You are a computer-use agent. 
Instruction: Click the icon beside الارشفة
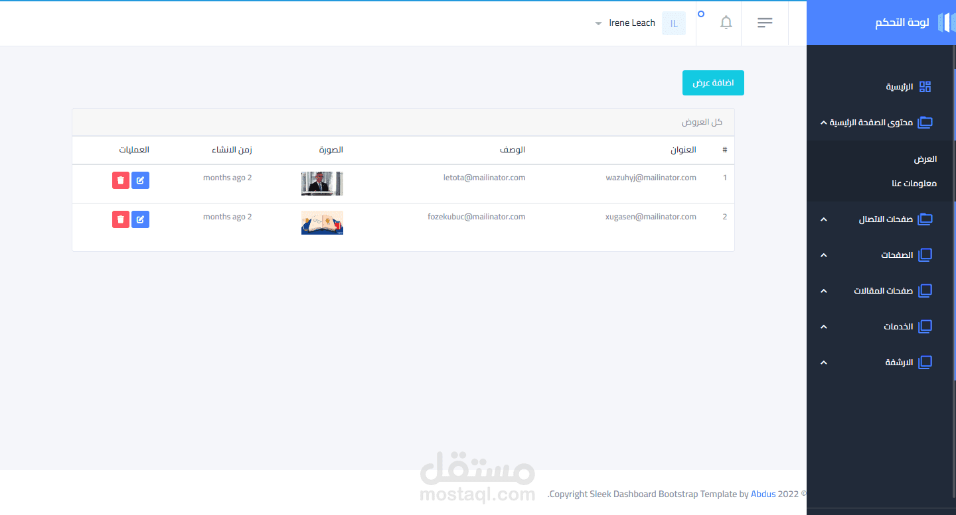[x=925, y=362]
